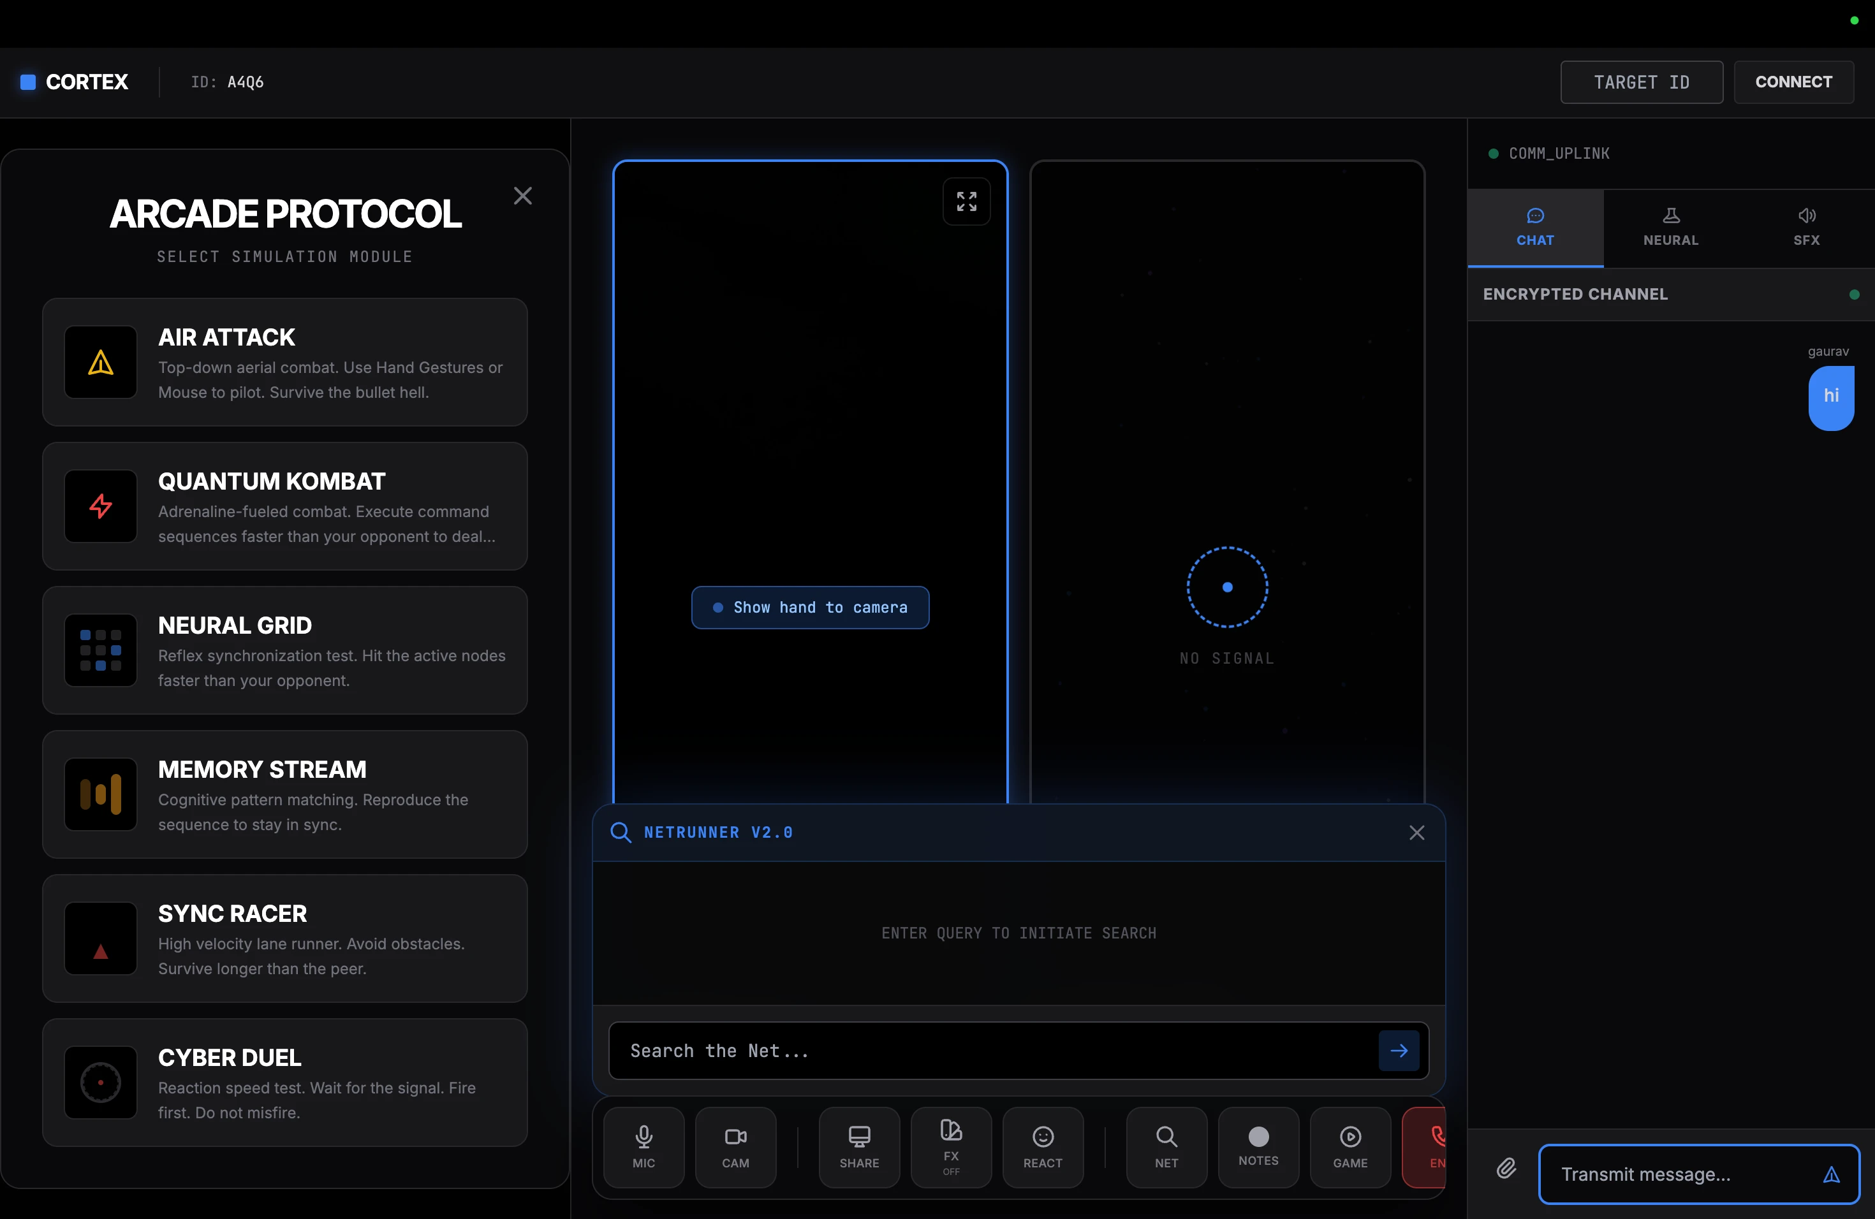Close the Arcade Protocol panel

pos(522,195)
